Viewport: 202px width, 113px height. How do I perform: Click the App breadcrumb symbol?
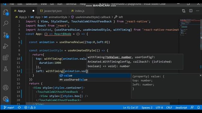tap(36, 17)
